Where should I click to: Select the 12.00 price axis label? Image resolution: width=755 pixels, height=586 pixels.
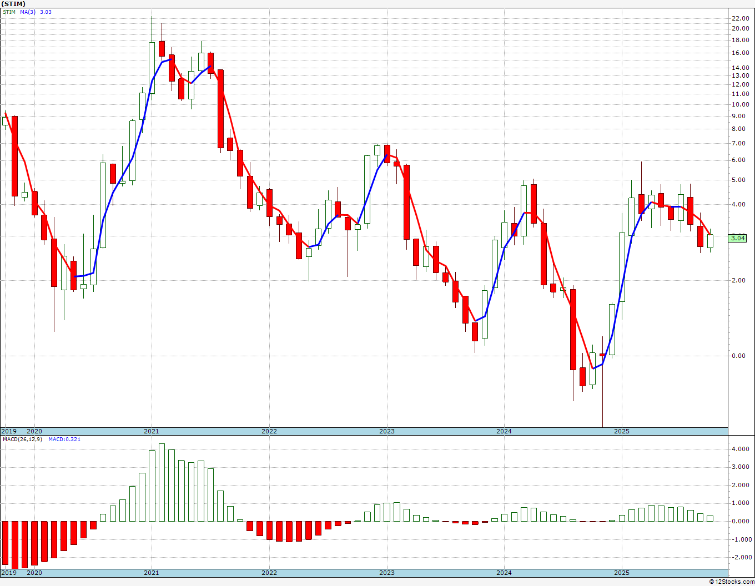[740, 84]
